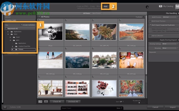Viewport: 179px width, 111px height.
Task: Expand the top-level Applications folder
Action: 8,32
